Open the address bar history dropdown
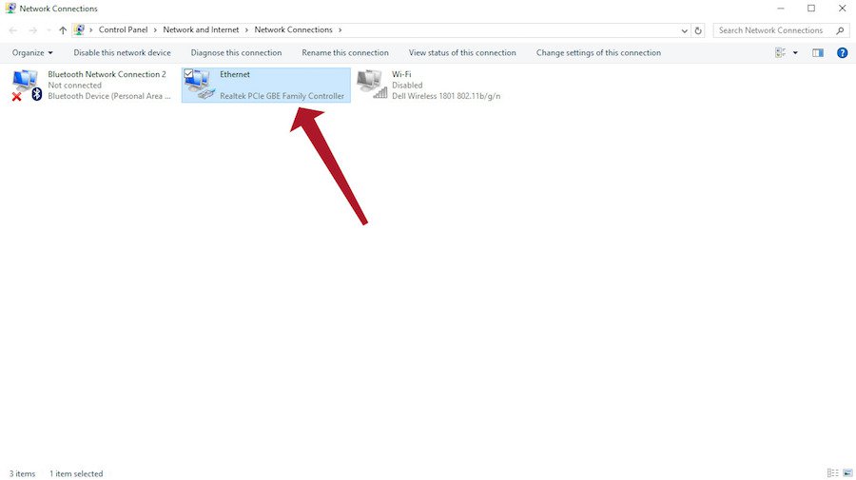This screenshot has width=856, height=480. tap(684, 30)
